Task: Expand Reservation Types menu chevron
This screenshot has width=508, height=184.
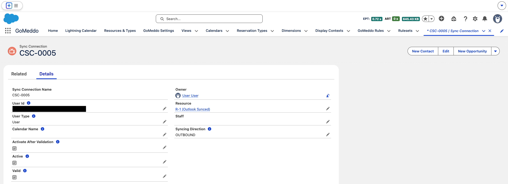Action: coord(272,31)
